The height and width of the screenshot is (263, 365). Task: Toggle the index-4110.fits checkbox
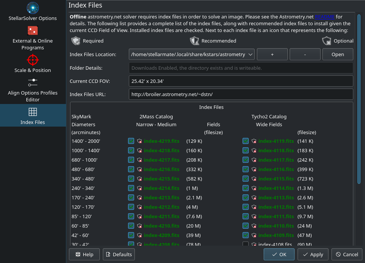(246, 226)
